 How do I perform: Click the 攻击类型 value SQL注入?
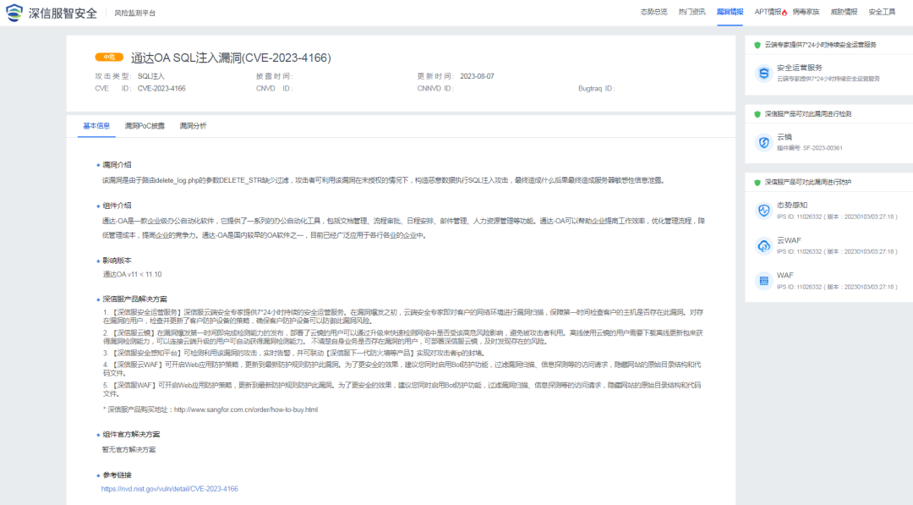(x=150, y=76)
